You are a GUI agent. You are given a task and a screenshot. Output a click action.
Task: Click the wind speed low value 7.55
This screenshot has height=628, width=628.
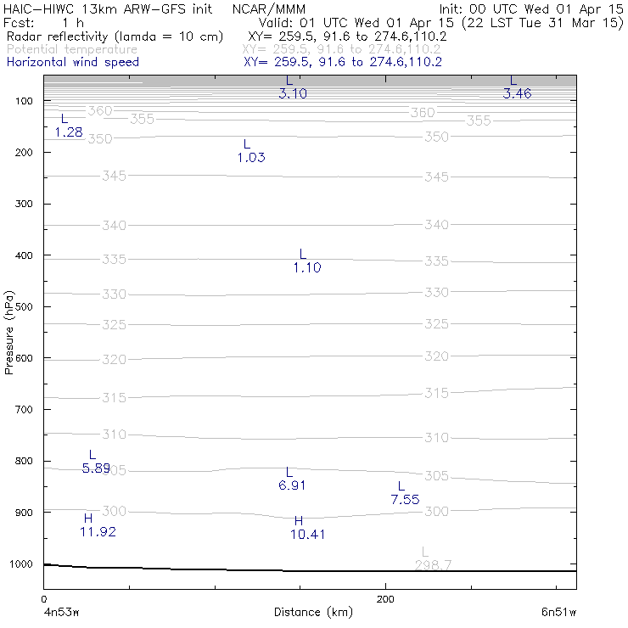(405, 500)
